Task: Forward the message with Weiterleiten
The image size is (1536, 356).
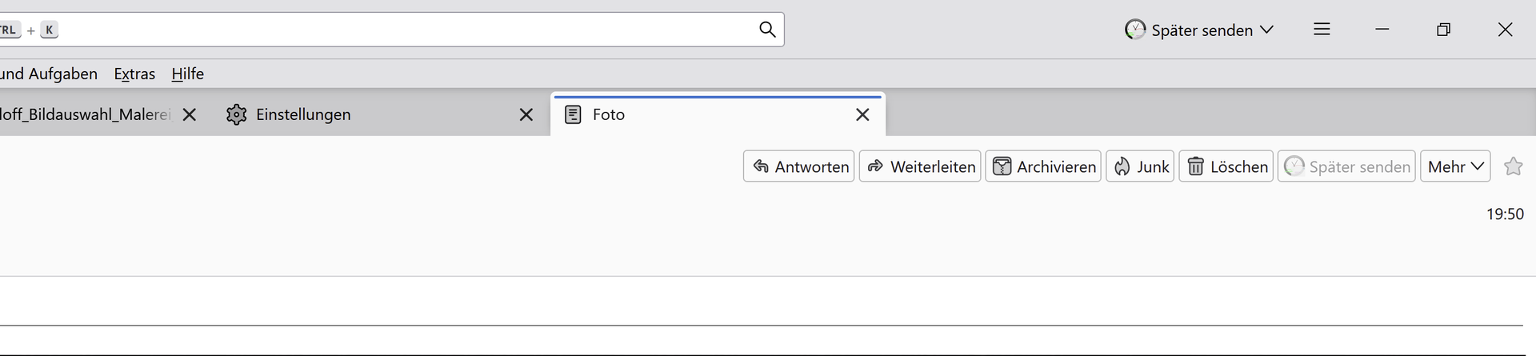Action: pyautogui.click(x=920, y=166)
